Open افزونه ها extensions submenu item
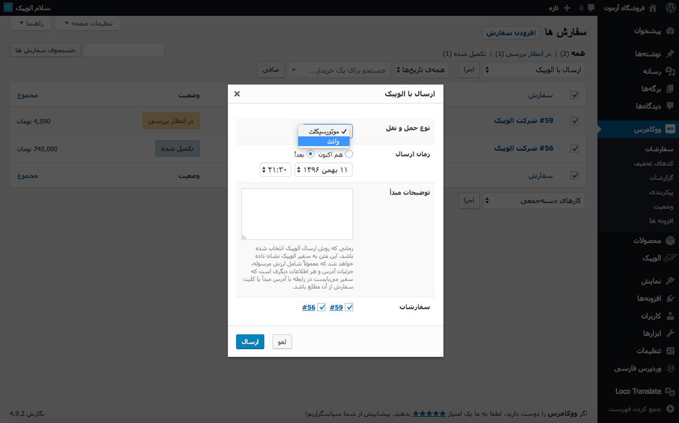The height and width of the screenshot is (423, 679). 661,221
